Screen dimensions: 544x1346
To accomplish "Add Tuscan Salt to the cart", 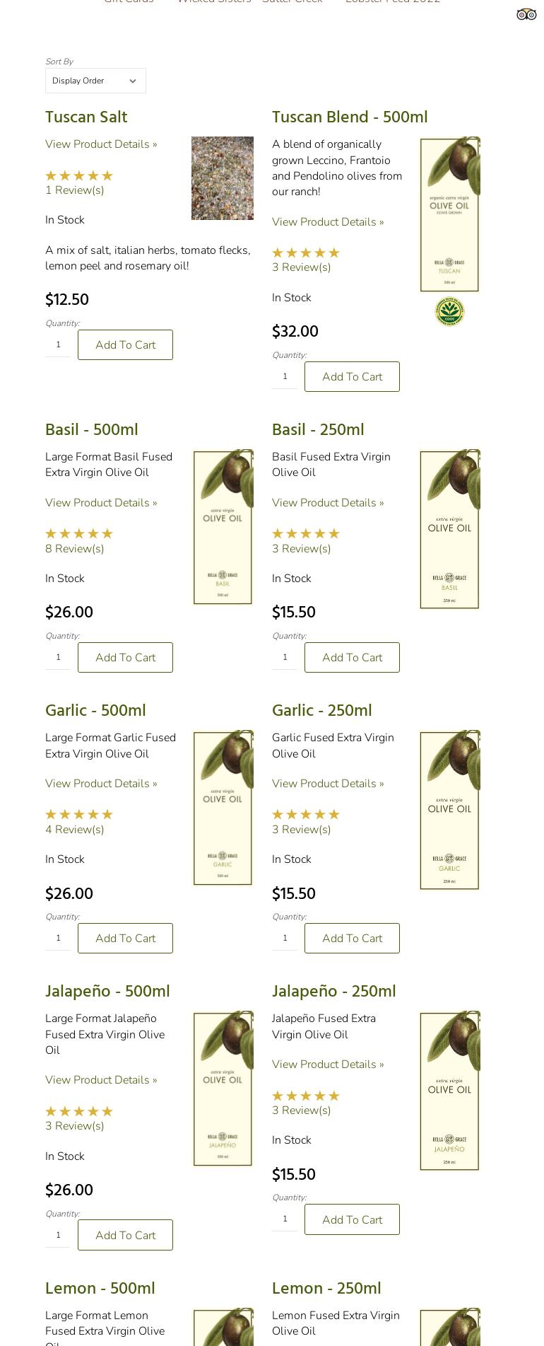I will pos(125,344).
